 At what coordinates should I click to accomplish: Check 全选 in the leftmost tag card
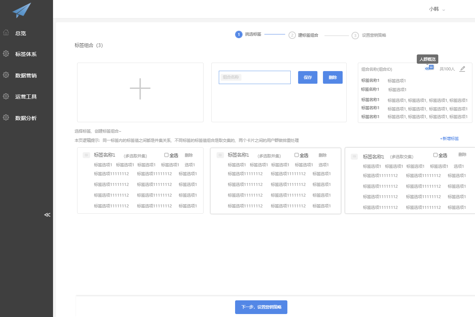click(166, 155)
